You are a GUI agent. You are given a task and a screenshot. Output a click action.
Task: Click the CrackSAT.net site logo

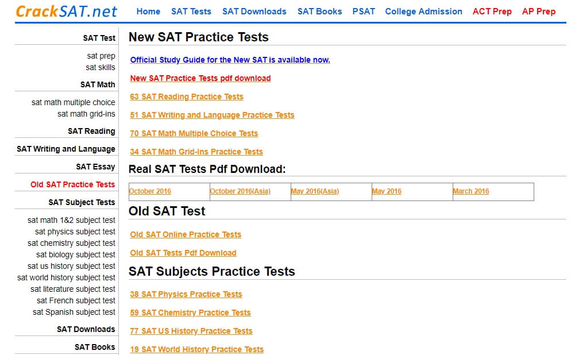point(67,11)
